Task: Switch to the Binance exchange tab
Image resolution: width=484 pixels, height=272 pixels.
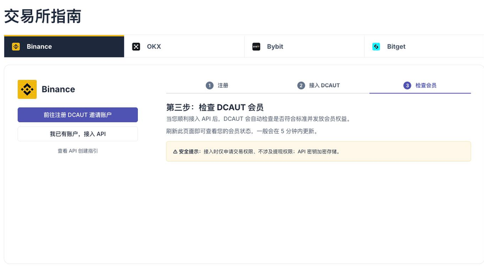Action: tap(64, 47)
